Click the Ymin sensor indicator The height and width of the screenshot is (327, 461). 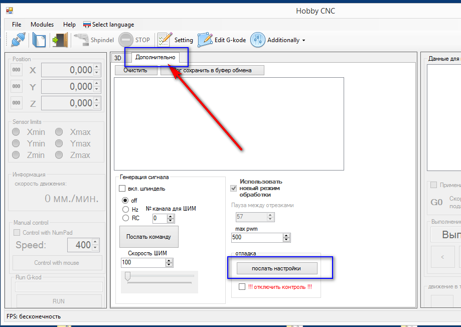(x=16, y=143)
